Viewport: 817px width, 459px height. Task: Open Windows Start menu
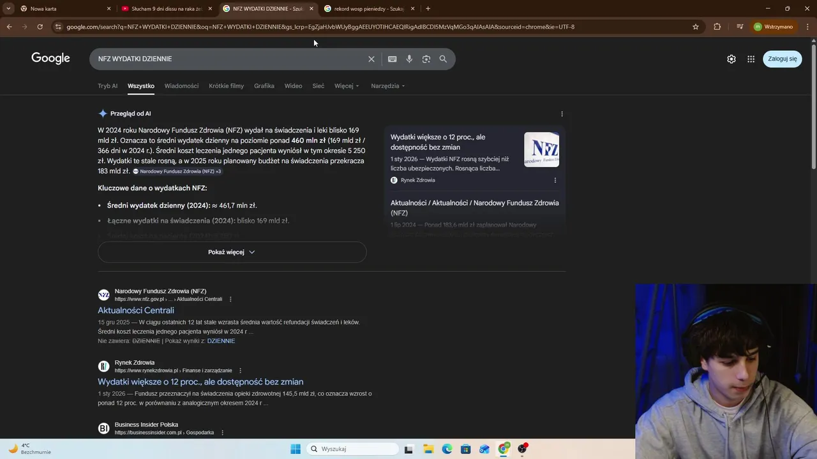(x=295, y=449)
